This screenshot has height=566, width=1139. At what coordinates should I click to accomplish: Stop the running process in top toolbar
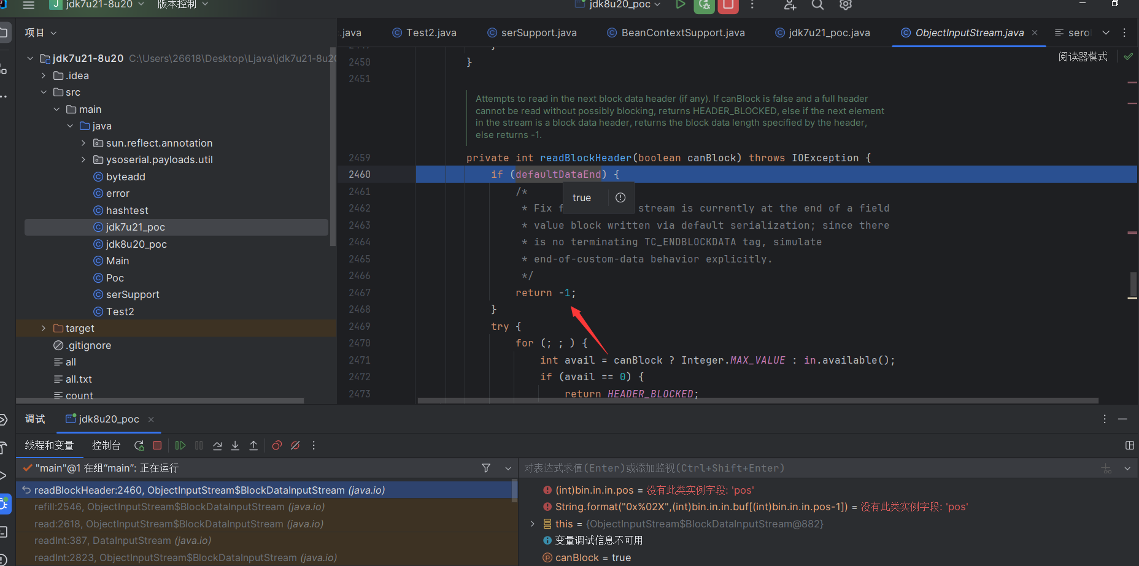point(728,6)
